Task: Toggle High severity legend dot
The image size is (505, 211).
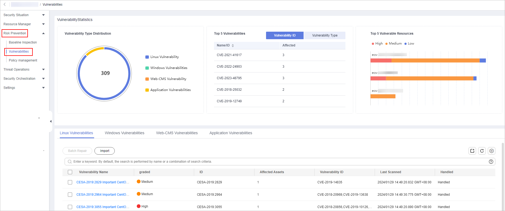Action: 373,44
